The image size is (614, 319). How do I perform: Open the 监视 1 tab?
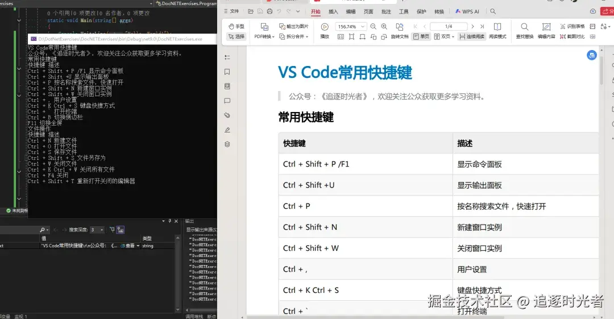[21, 316]
